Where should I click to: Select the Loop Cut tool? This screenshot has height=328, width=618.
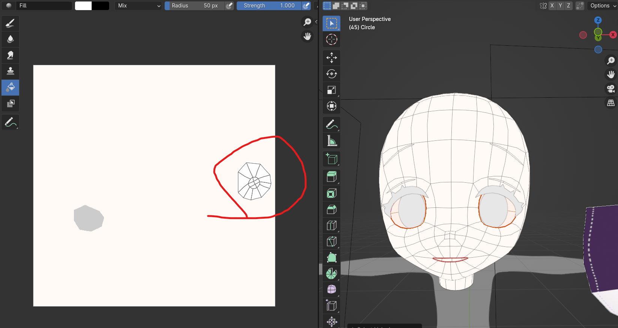[x=332, y=225]
